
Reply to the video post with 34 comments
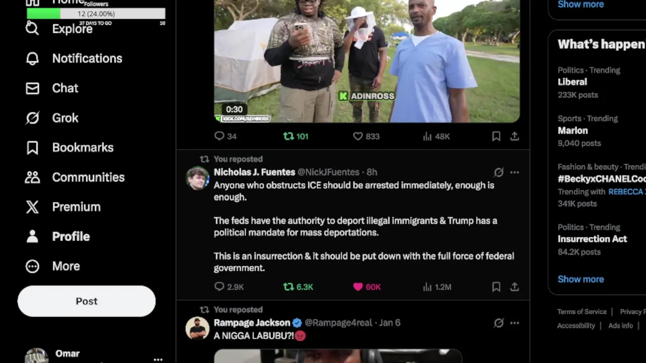click(x=225, y=136)
